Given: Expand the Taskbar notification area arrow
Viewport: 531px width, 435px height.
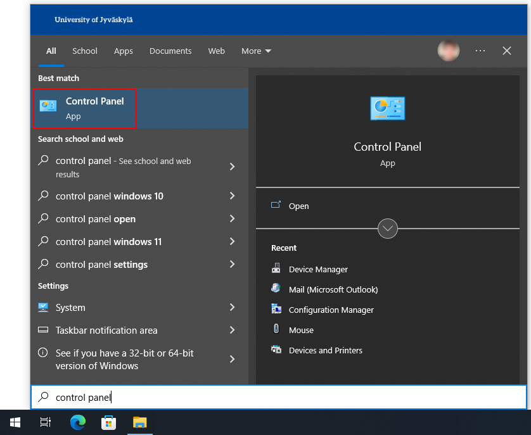Looking at the screenshot, I should coord(233,330).
